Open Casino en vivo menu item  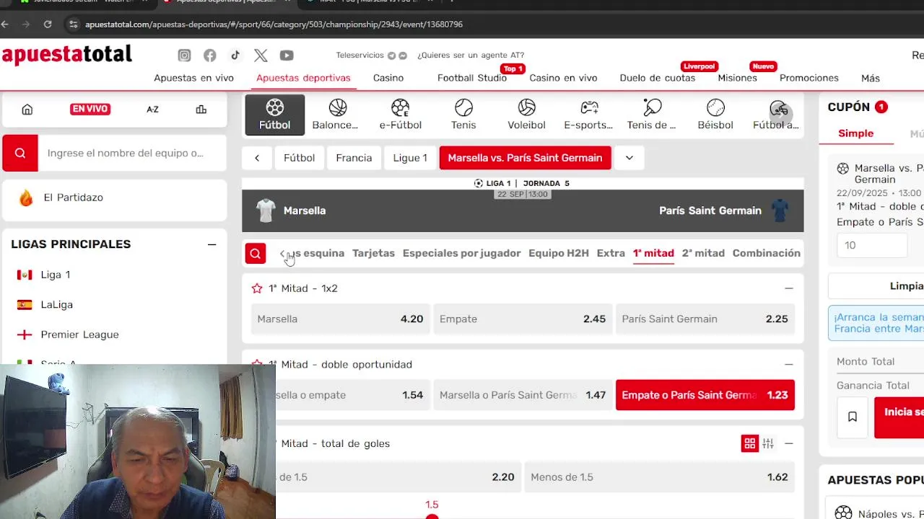[x=563, y=78]
